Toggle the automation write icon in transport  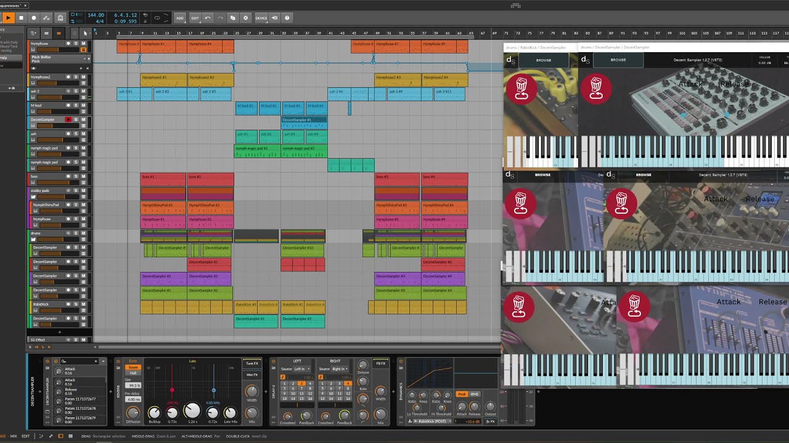(47, 18)
